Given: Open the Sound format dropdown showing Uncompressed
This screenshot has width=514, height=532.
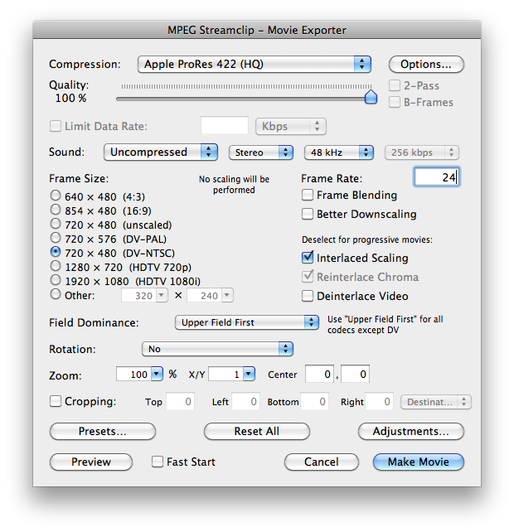Looking at the screenshot, I should coord(161,152).
